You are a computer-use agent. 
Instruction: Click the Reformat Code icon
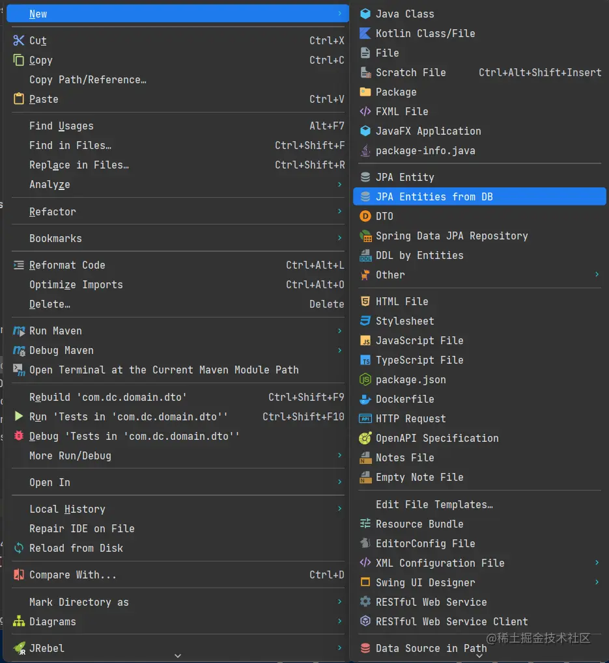19,265
